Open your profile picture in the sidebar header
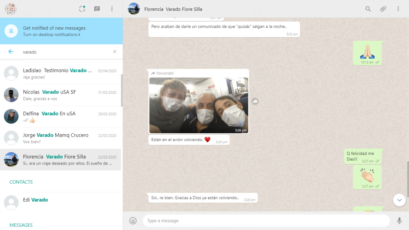The image size is (409, 230). (x=11, y=9)
